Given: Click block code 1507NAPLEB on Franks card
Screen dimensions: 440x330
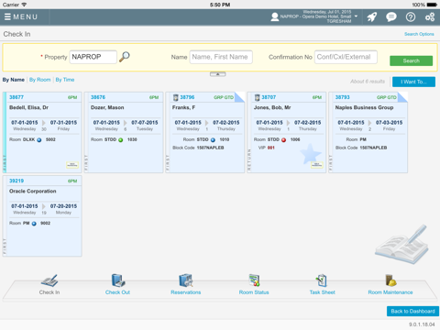Looking at the screenshot, I should [210, 148].
